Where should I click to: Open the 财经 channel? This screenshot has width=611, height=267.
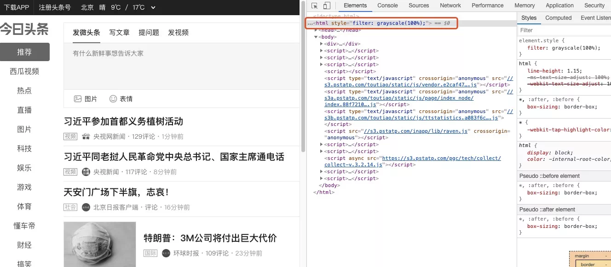[x=24, y=245]
